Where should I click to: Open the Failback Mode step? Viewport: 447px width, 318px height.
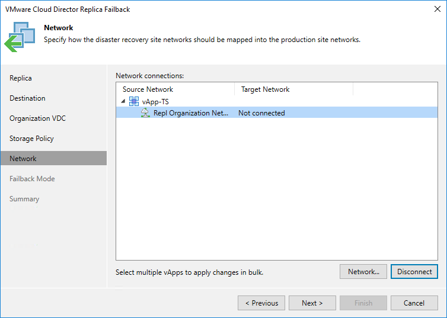point(32,179)
